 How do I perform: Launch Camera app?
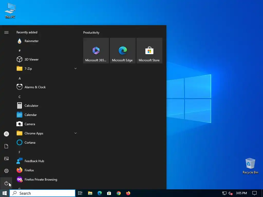tap(47, 124)
